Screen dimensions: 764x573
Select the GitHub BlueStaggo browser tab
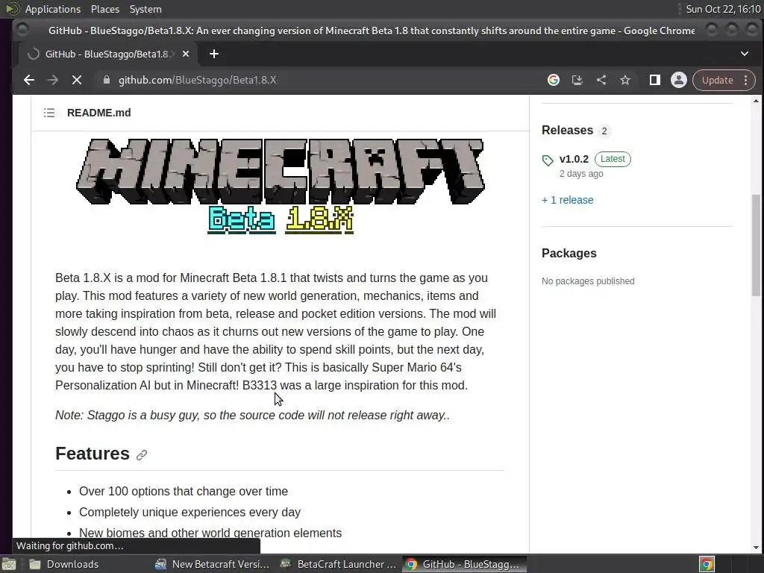[107, 54]
